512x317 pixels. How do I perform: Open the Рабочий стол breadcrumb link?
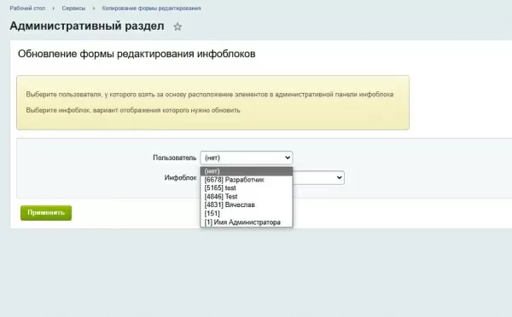[x=27, y=9]
